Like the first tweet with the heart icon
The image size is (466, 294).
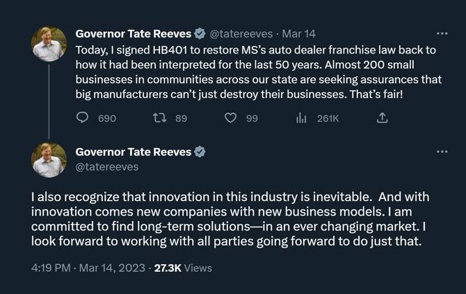coord(231,118)
